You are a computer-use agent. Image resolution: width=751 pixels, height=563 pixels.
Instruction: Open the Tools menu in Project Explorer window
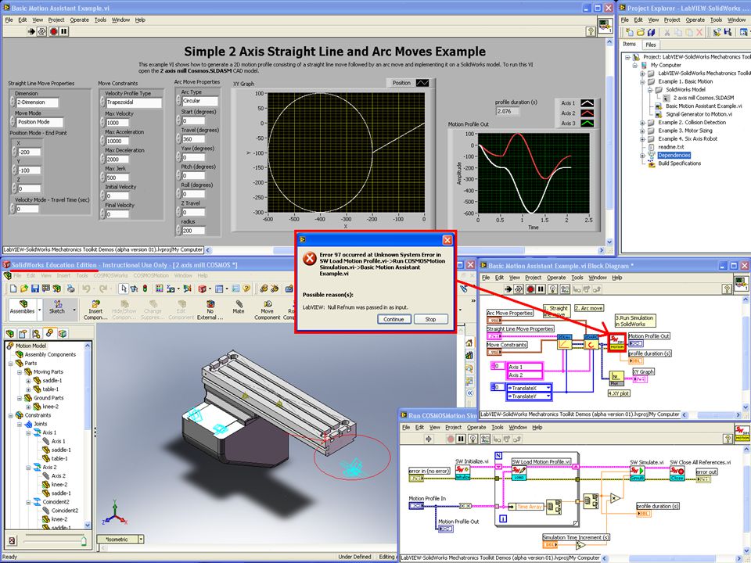[x=716, y=20]
